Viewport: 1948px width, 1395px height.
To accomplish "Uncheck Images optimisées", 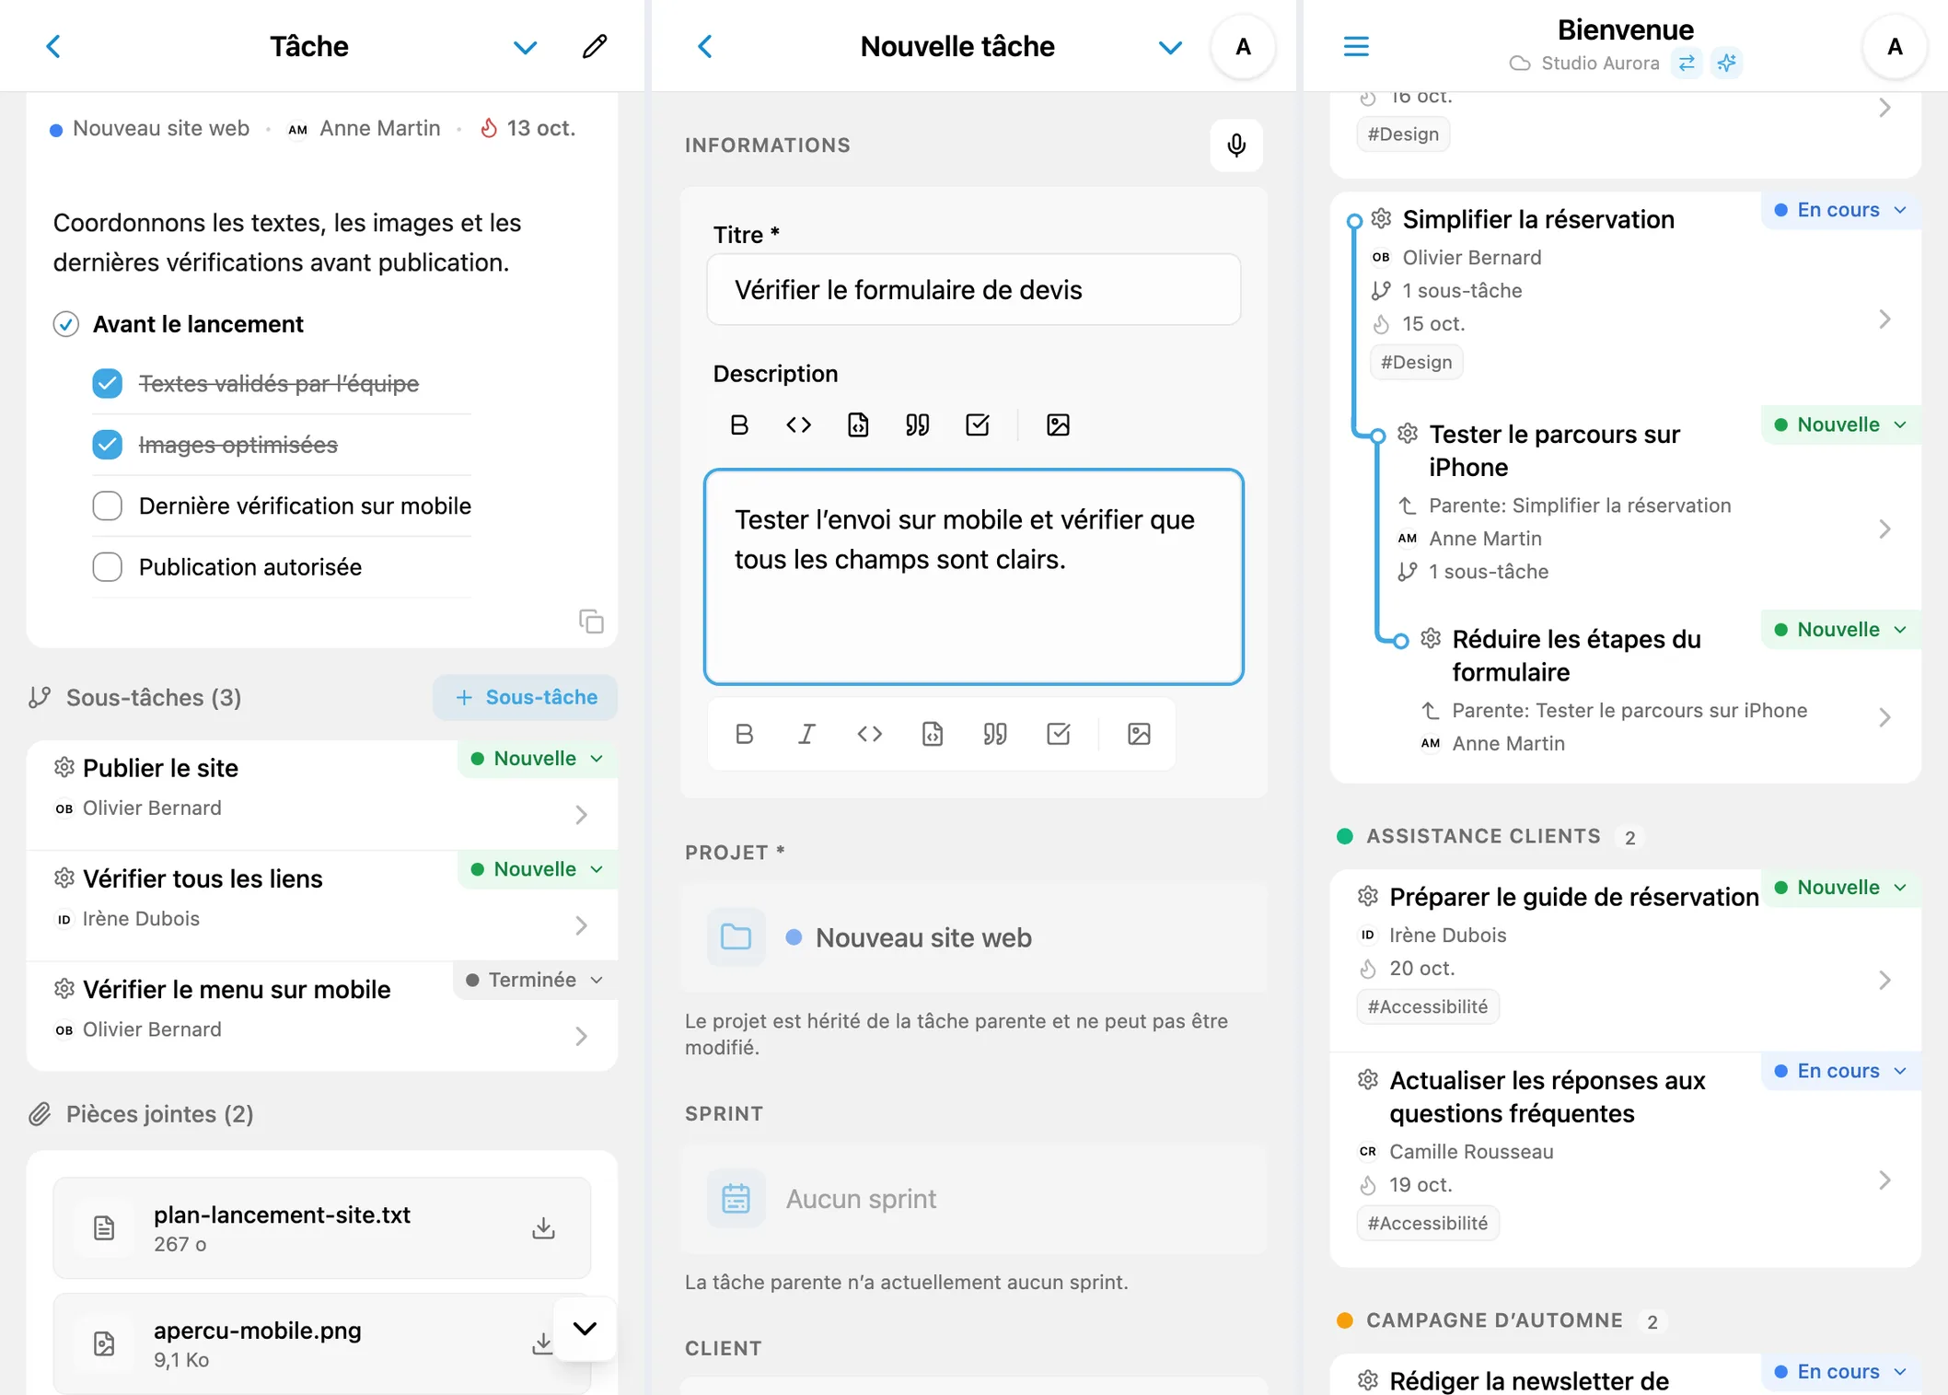I will point(107,445).
